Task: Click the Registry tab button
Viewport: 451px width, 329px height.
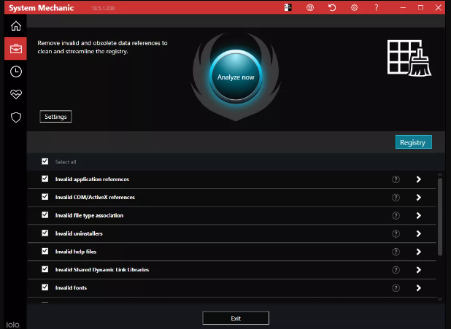Action: pyautogui.click(x=413, y=142)
